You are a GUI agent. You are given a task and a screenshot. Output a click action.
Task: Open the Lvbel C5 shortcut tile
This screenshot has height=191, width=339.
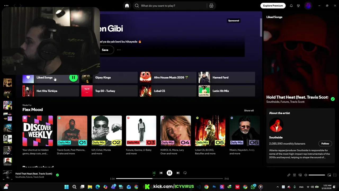pyautogui.click(x=168, y=91)
